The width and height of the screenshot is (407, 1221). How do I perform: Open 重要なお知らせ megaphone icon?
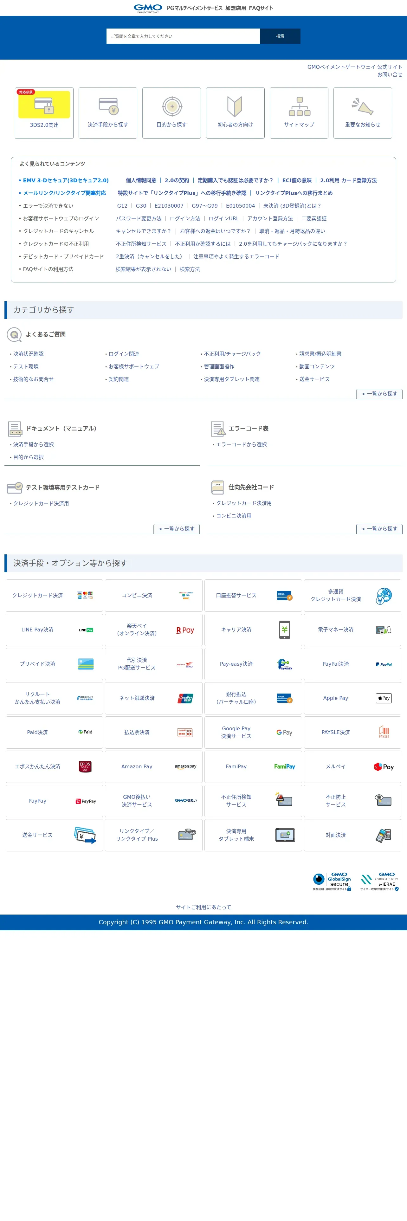(x=363, y=106)
